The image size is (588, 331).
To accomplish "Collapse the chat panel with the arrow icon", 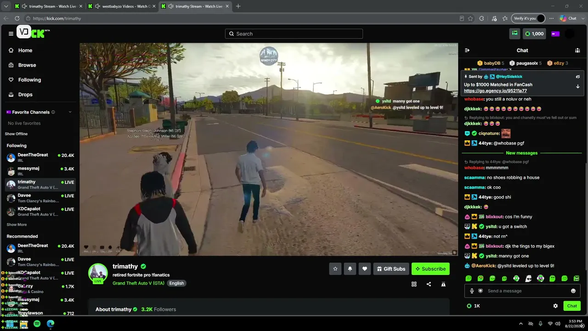I will [x=467, y=50].
